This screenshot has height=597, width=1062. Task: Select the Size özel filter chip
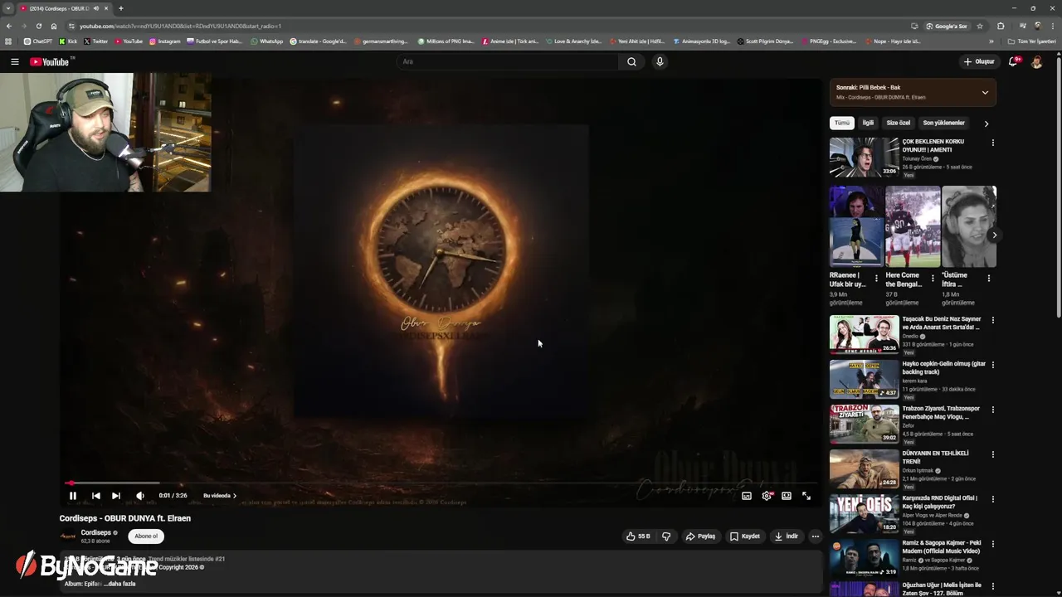(x=898, y=123)
